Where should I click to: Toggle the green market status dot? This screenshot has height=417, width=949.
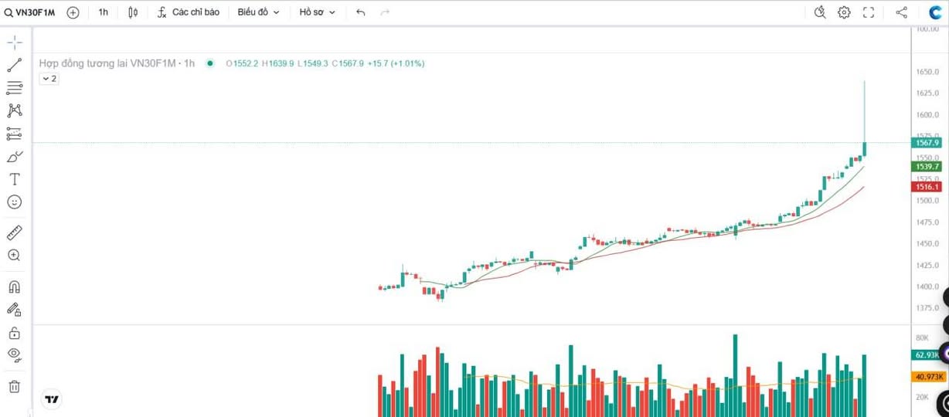click(x=210, y=63)
